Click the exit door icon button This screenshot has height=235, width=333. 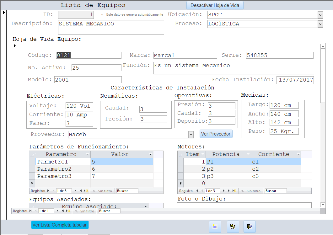click(250, 227)
